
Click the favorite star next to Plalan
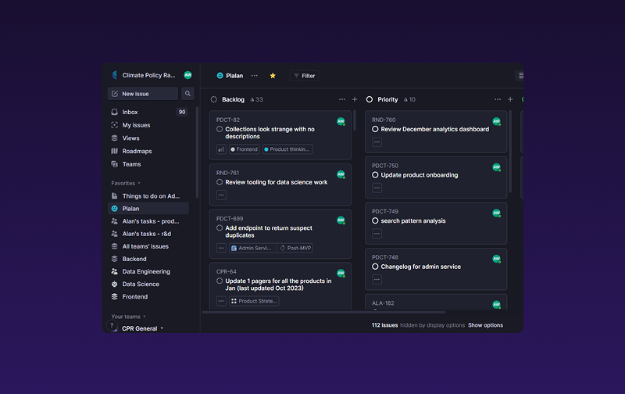coord(273,76)
